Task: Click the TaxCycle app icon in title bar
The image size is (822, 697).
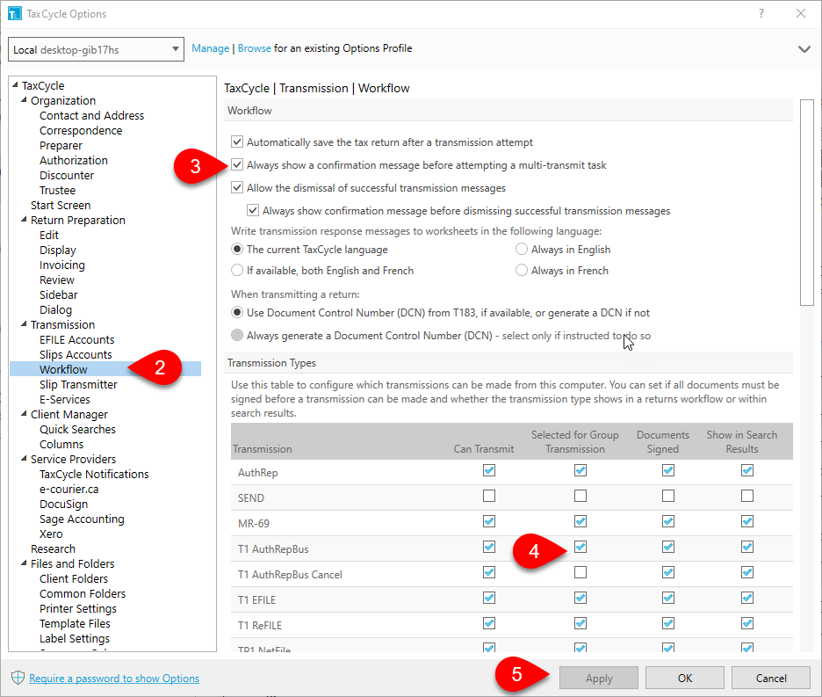Action: (x=15, y=14)
